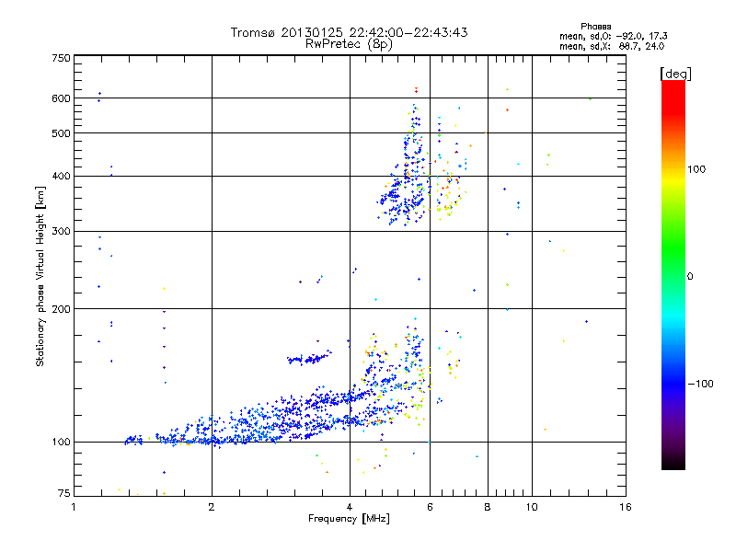Click the x-axis label '1'

coord(74,507)
